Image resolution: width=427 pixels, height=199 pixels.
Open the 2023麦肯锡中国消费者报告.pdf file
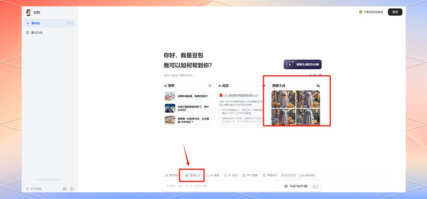tap(241, 96)
